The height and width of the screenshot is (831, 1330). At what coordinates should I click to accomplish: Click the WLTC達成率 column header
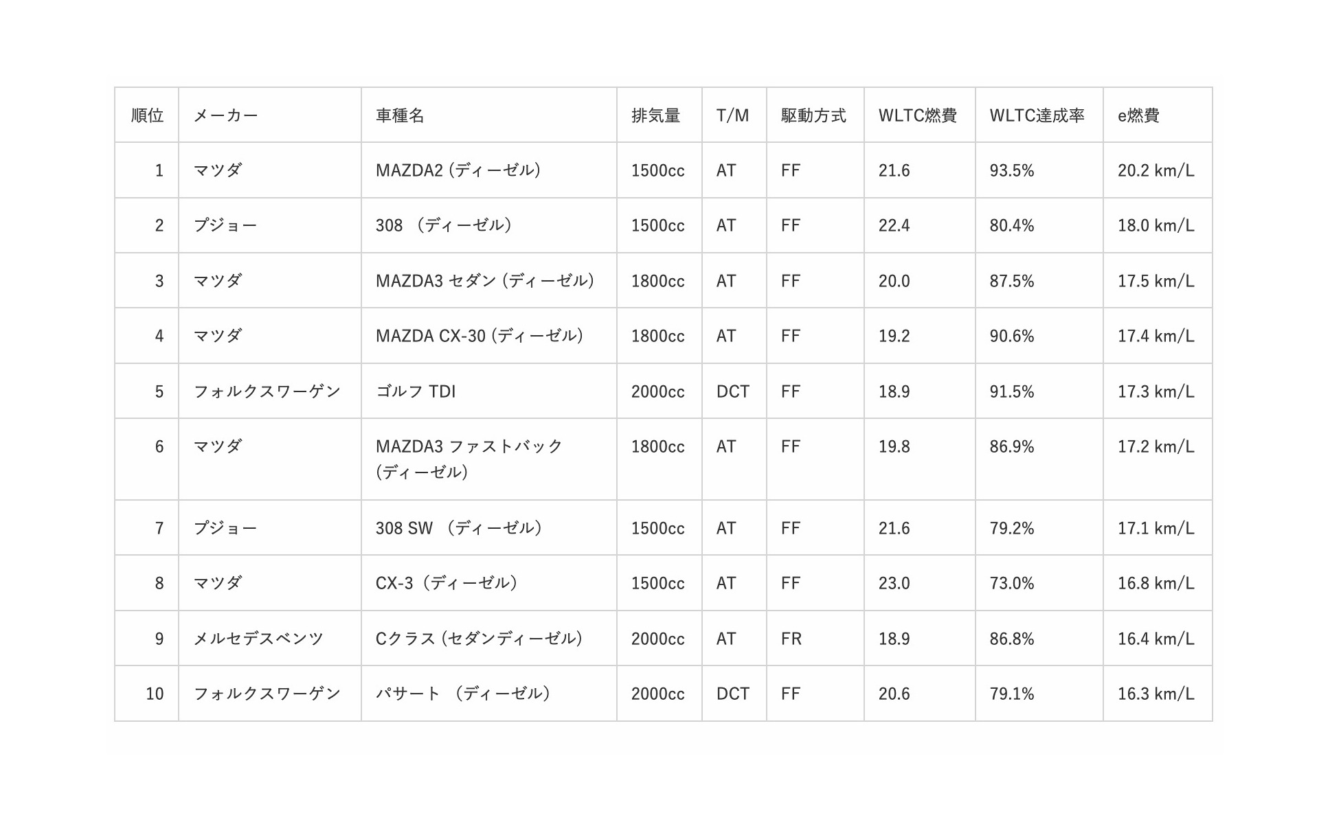click(x=1037, y=115)
